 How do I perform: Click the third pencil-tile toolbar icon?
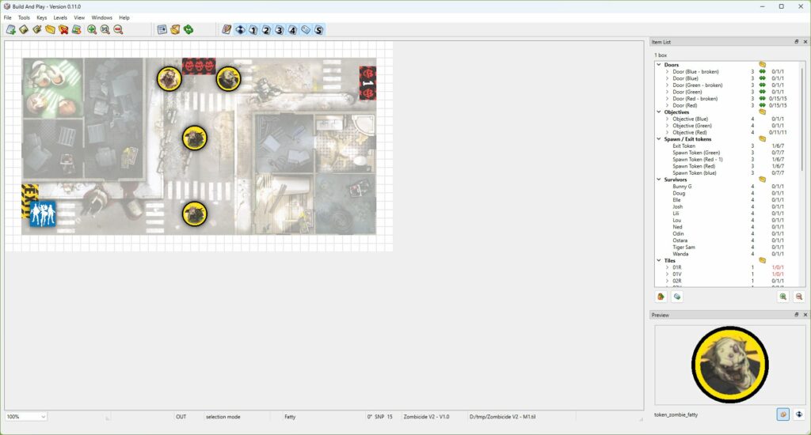pyautogui.click(x=37, y=30)
